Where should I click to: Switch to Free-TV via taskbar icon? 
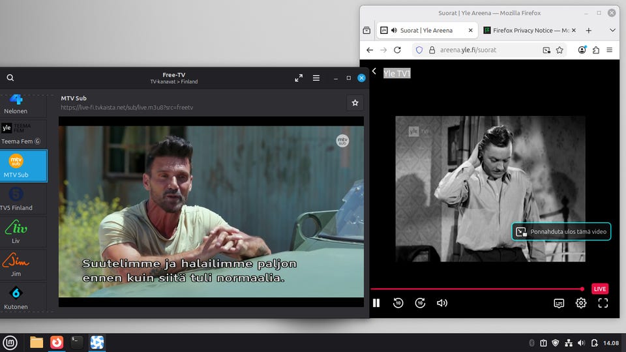click(x=97, y=342)
